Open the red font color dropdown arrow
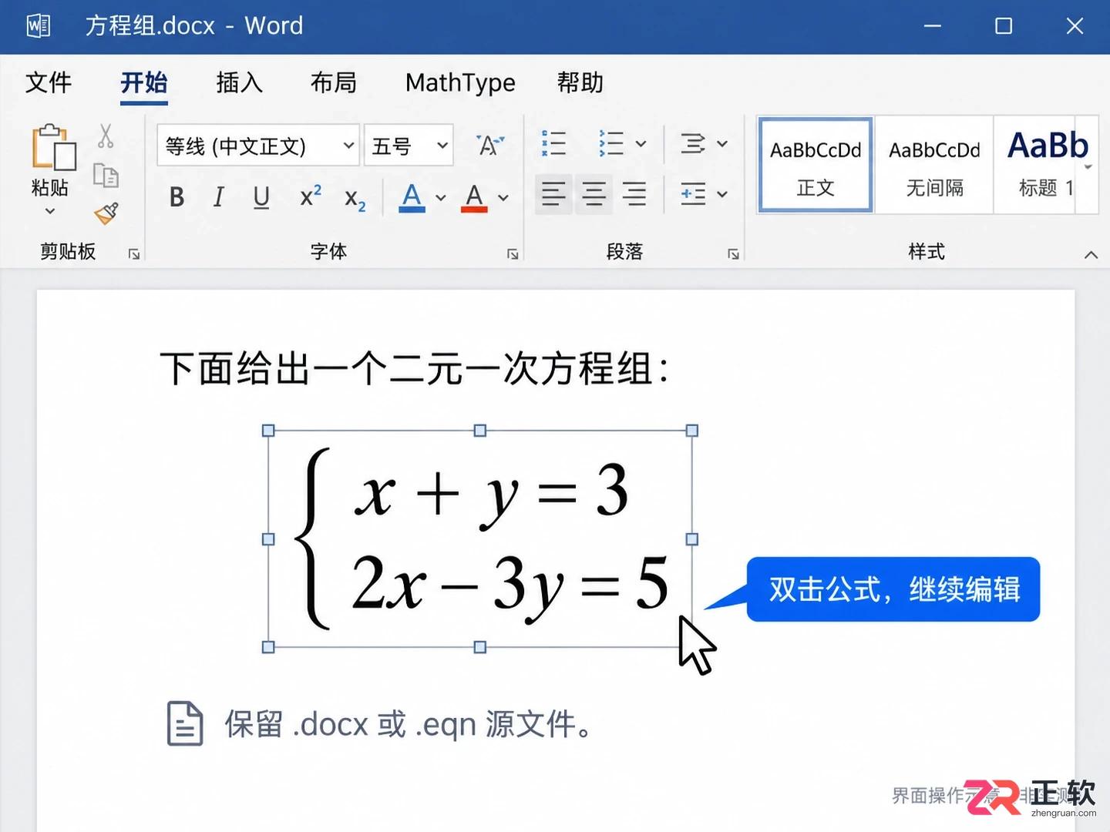The image size is (1110, 832). coord(503,198)
